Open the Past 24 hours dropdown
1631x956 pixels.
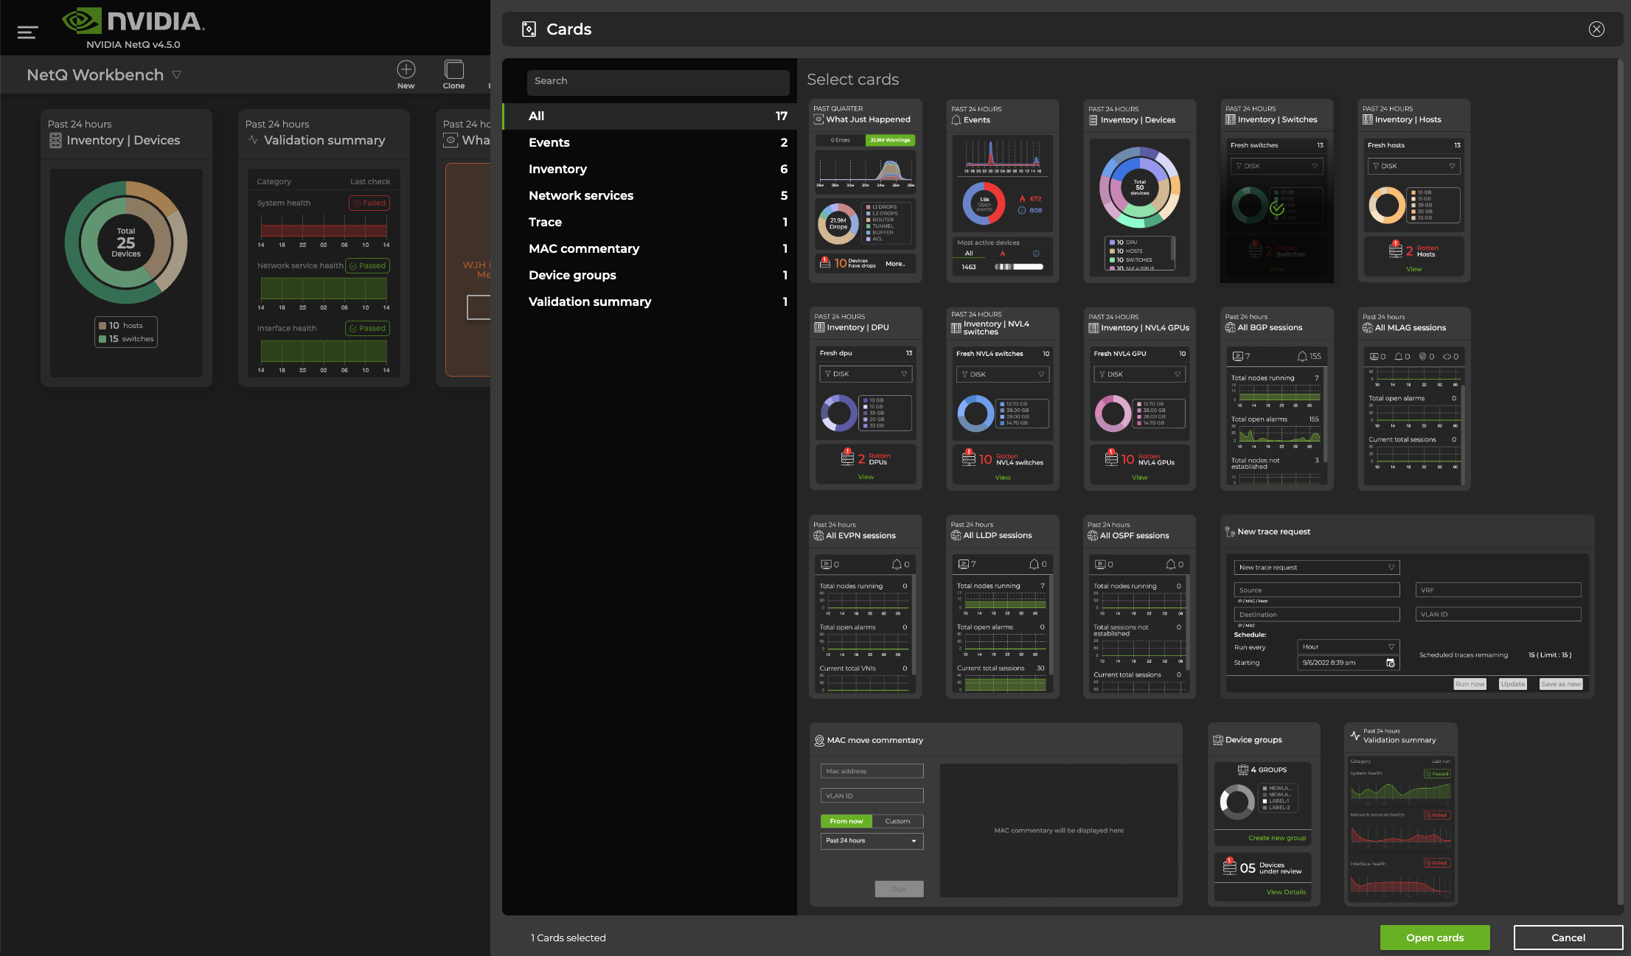tap(872, 841)
